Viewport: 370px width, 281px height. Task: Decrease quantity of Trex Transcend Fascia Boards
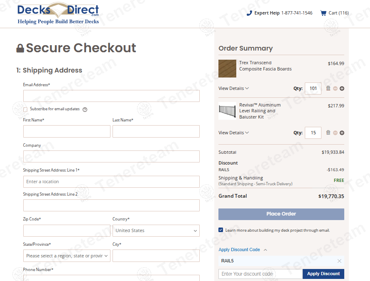click(x=335, y=88)
